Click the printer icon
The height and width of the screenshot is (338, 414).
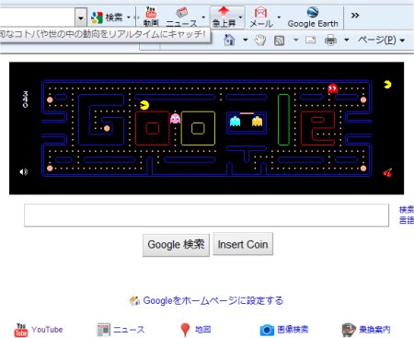click(330, 40)
